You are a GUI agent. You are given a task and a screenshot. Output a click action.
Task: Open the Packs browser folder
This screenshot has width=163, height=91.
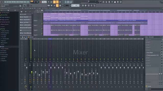point(3,47)
